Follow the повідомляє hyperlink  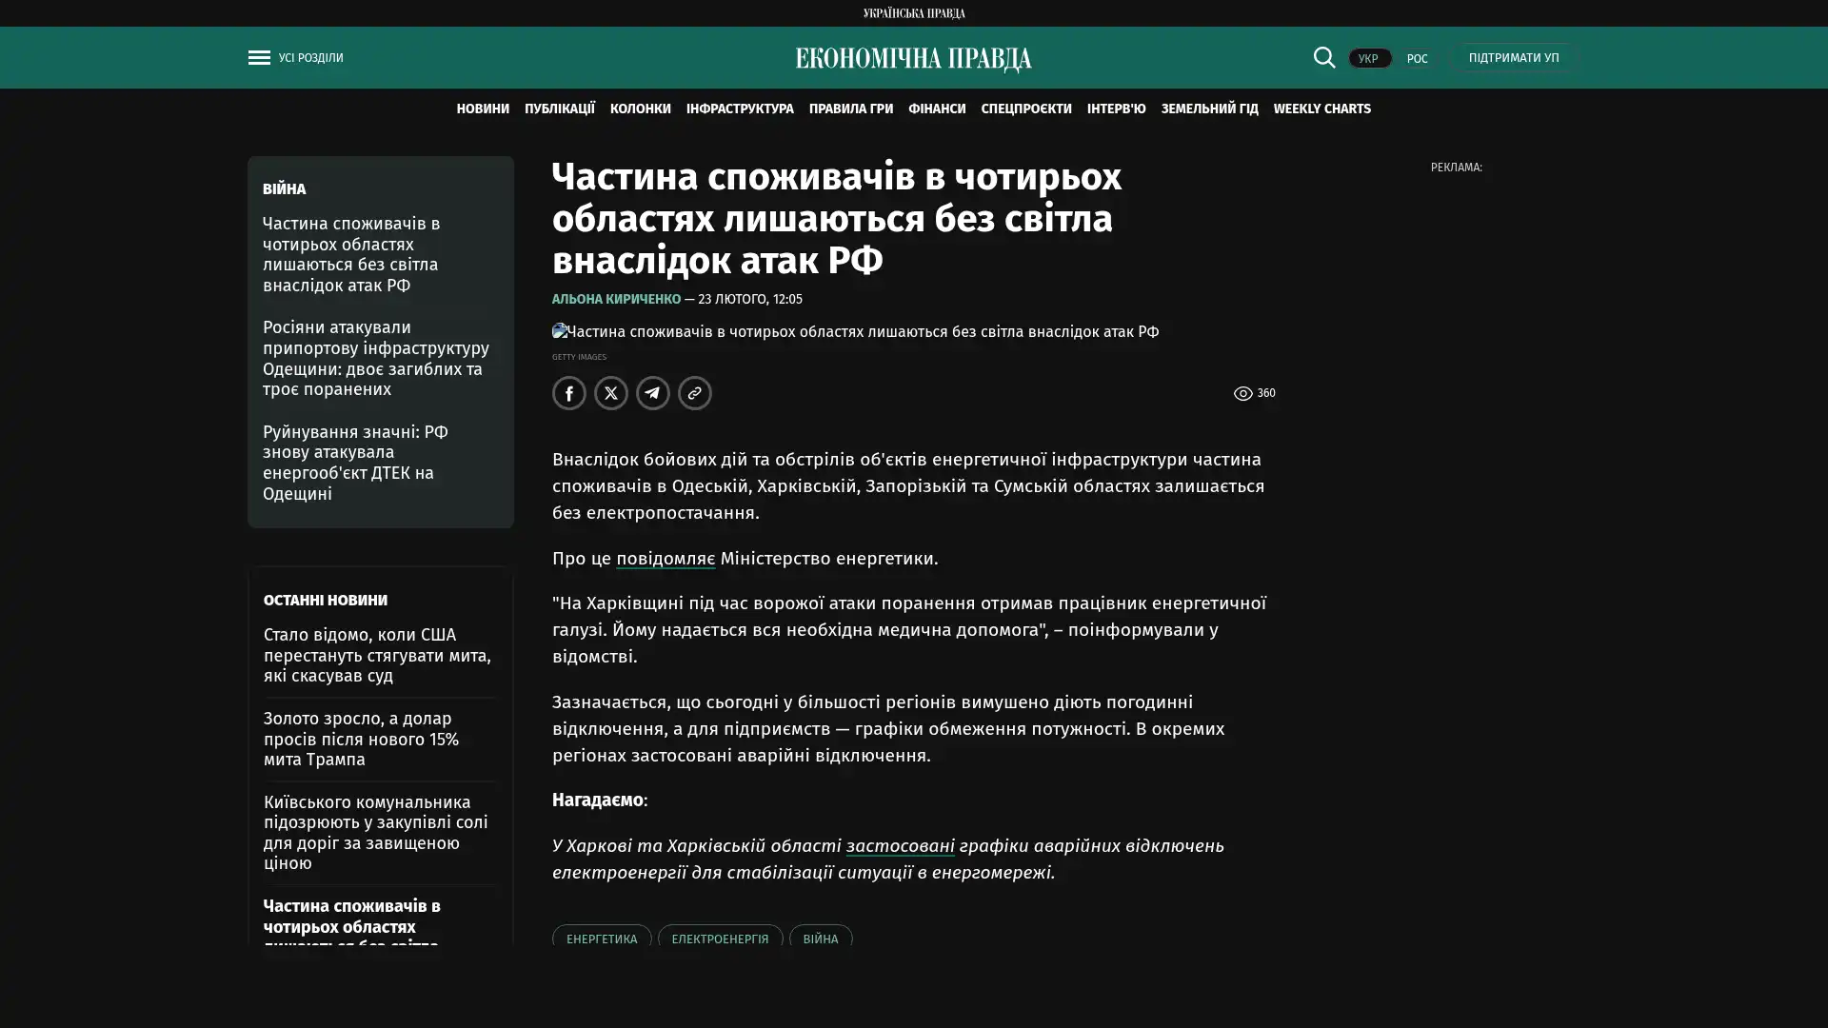point(666,558)
